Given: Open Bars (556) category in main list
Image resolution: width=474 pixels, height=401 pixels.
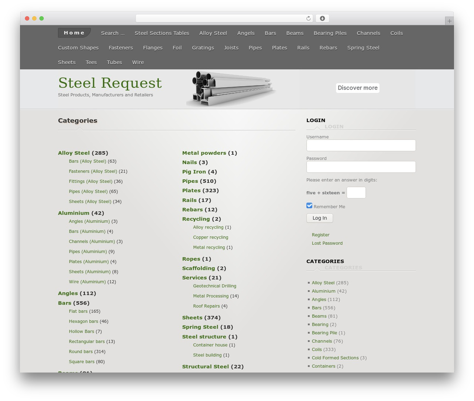Looking at the screenshot, I should 74,303.
